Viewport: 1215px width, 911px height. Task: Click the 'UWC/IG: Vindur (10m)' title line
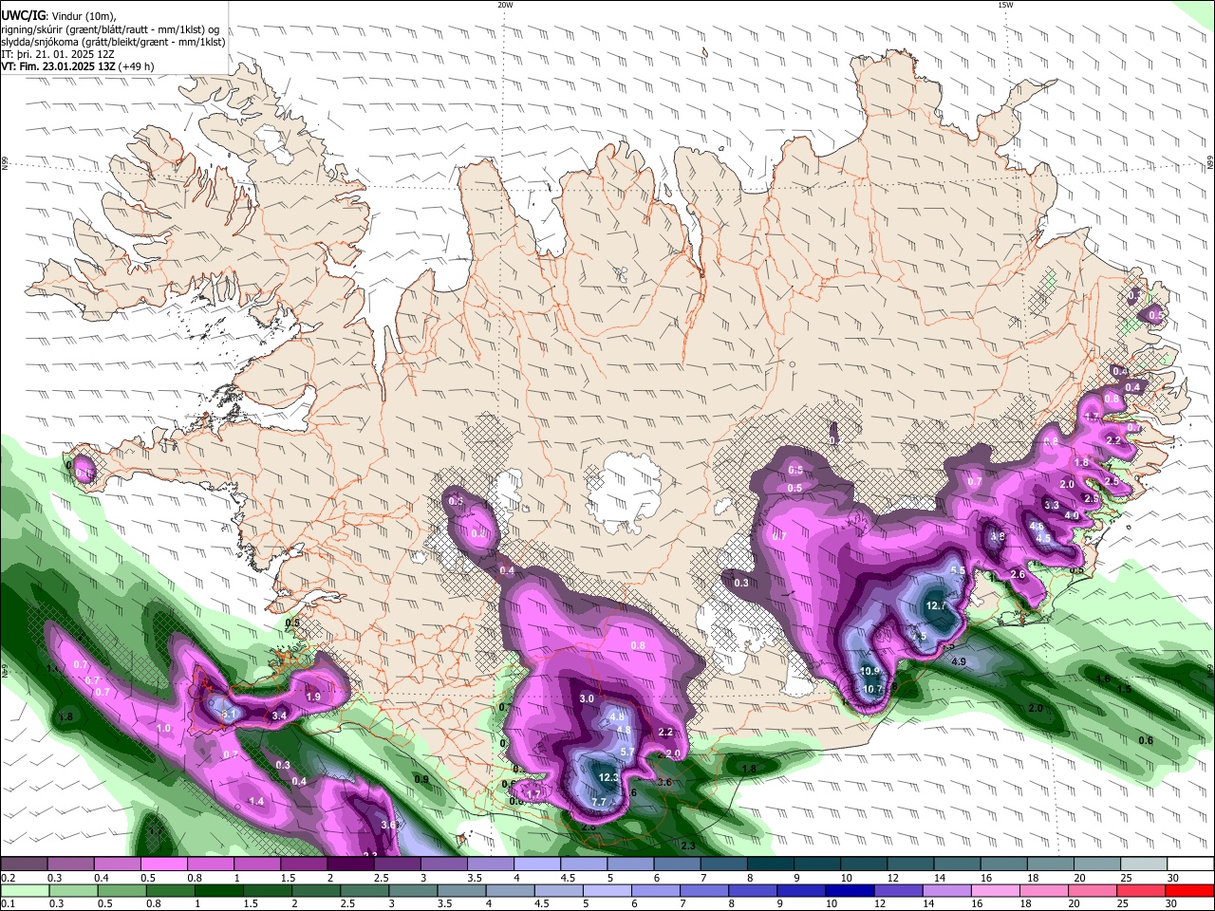(58, 15)
